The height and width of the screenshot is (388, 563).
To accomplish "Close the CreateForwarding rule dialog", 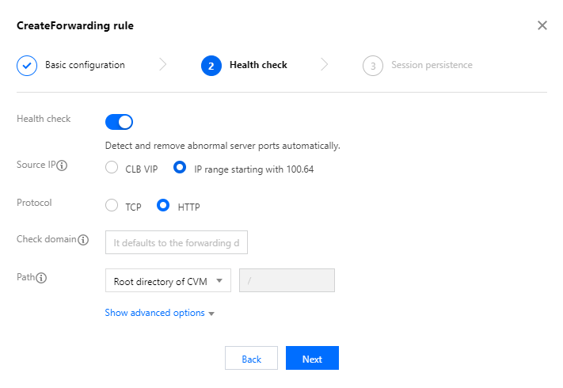I will pos(542,25).
